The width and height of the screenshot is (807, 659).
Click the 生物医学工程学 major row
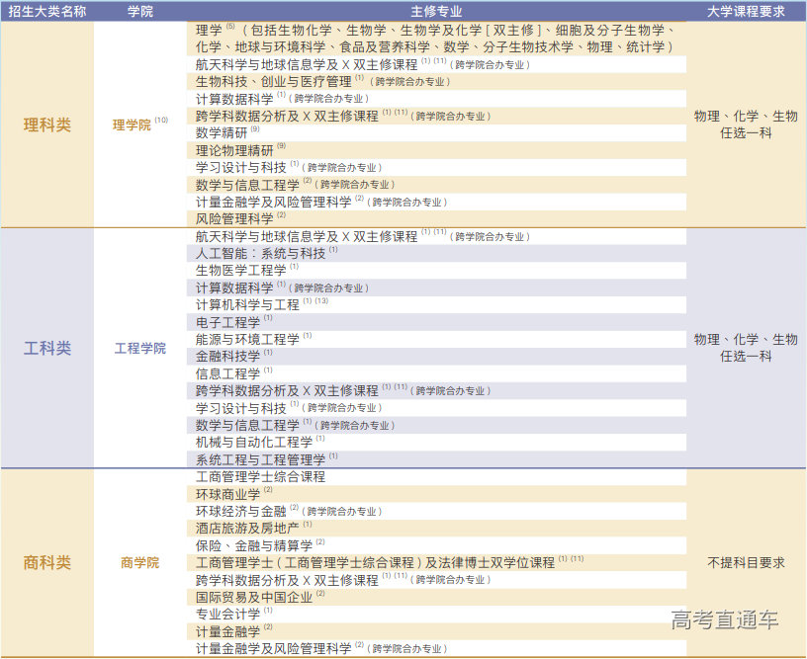[x=241, y=271]
